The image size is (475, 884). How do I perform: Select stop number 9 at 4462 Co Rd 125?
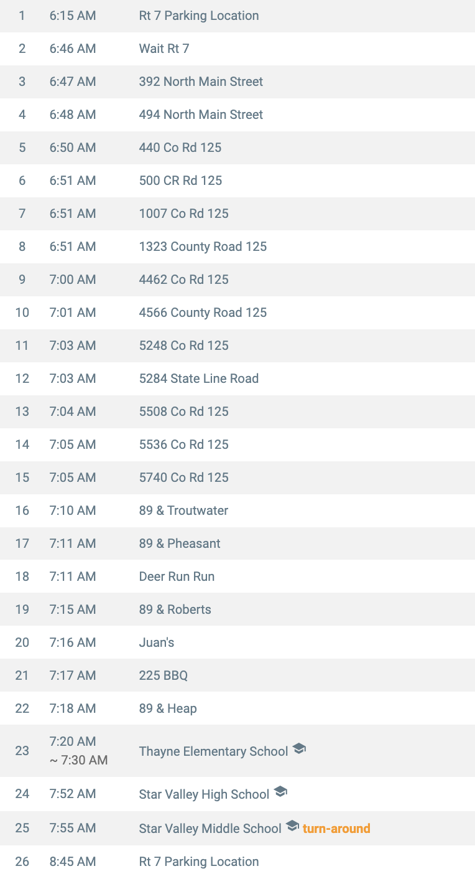pos(237,280)
